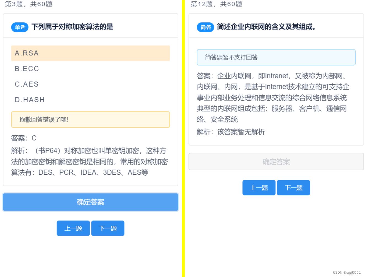Click the 简答 question type badge
The height and width of the screenshot is (277, 365).
tap(205, 27)
